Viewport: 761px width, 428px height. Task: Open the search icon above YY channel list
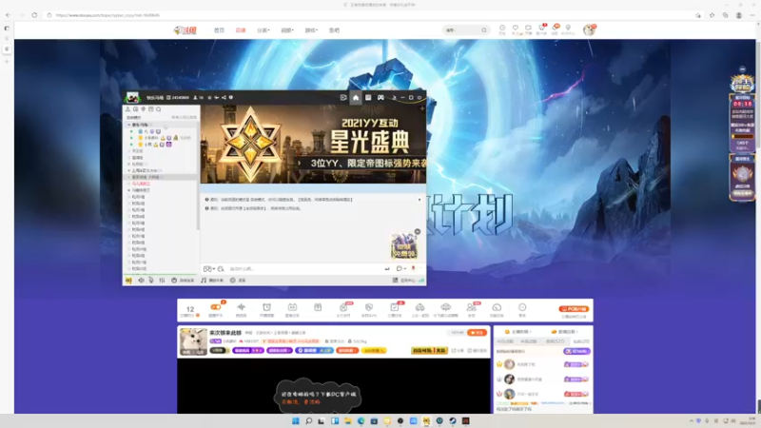[158, 109]
